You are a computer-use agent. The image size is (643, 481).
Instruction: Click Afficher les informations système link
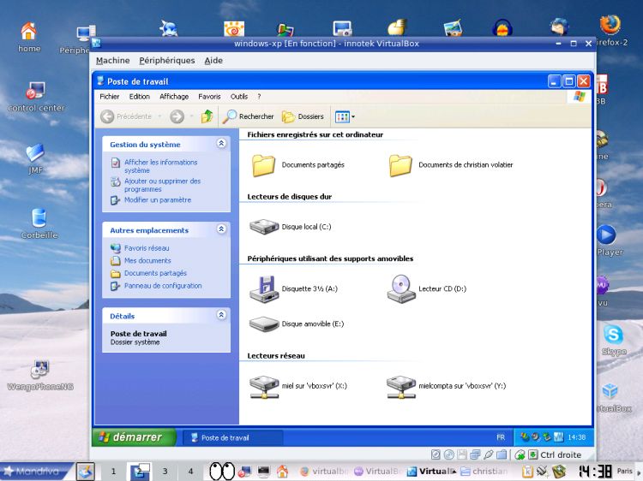[x=161, y=166]
